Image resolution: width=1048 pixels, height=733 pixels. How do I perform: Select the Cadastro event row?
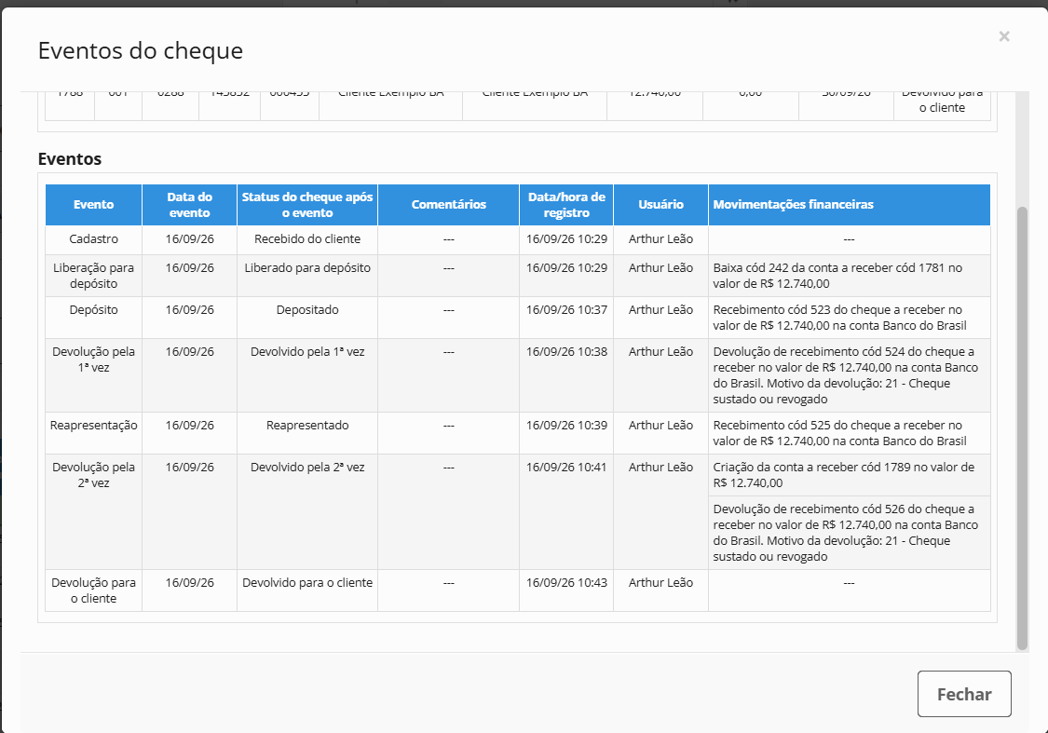518,239
